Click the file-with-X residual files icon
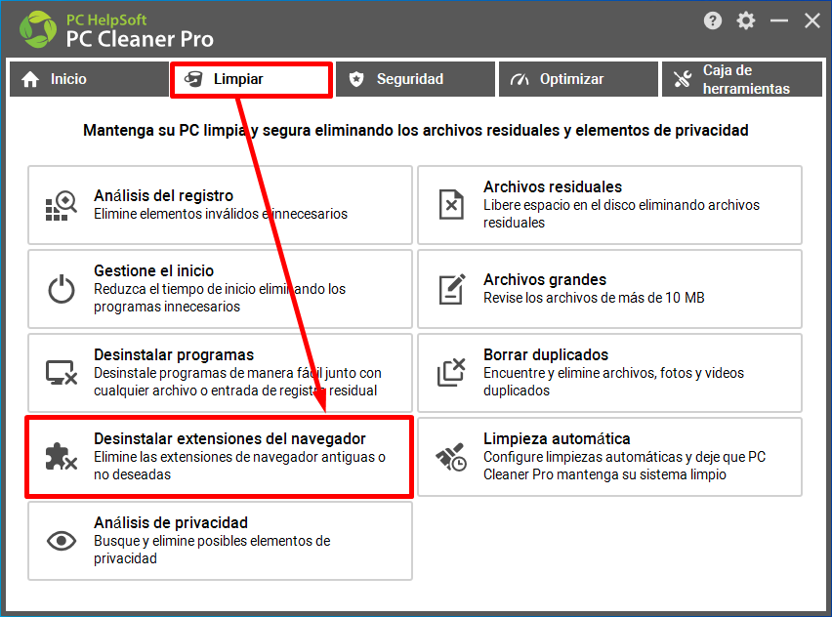Viewport: 832px width, 617px height. (x=451, y=205)
